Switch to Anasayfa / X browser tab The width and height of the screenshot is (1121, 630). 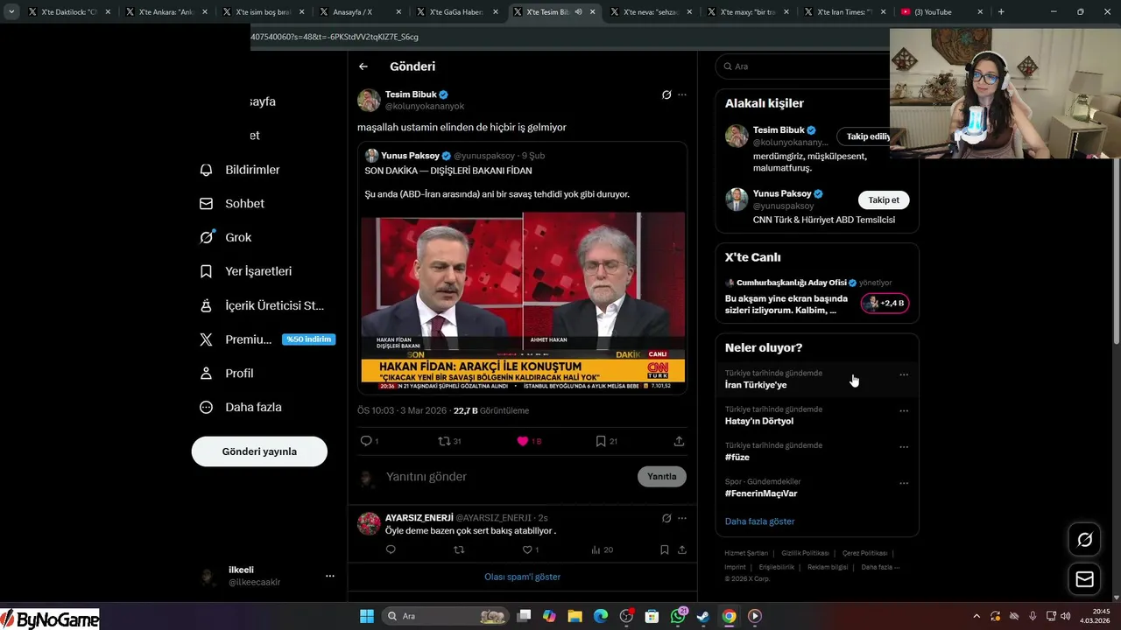click(361, 12)
